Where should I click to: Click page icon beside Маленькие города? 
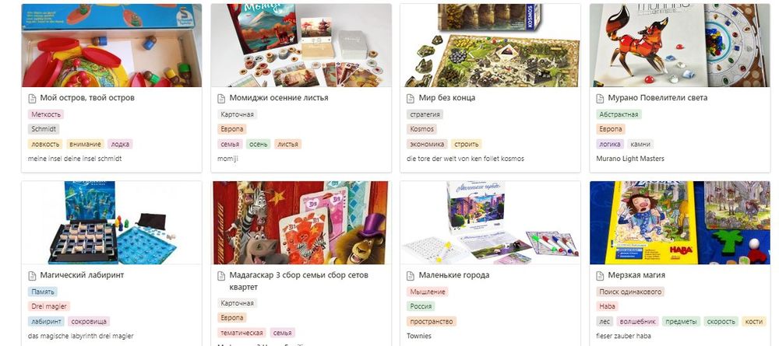point(411,275)
